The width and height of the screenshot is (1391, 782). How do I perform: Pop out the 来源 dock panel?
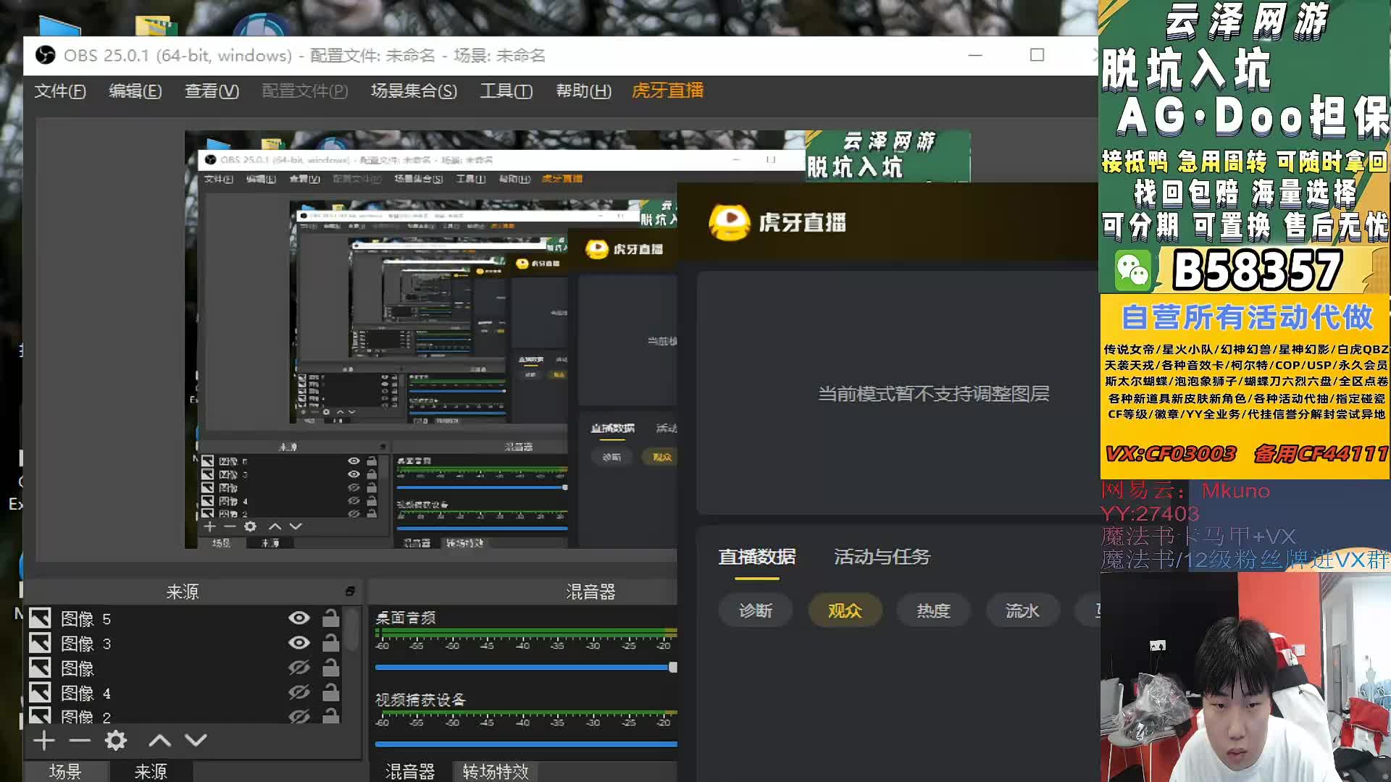click(350, 592)
